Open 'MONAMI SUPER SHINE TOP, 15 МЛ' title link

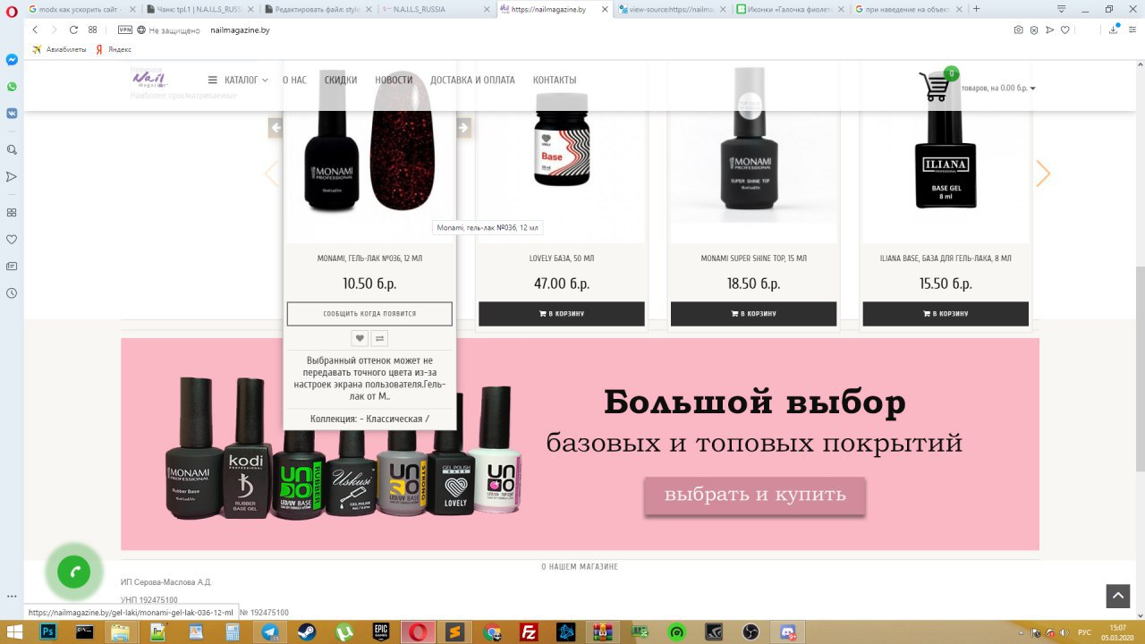[x=753, y=258]
